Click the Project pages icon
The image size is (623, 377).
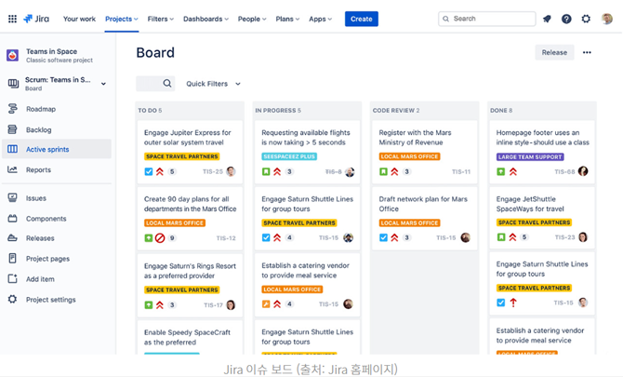pyautogui.click(x=12, y=259)
